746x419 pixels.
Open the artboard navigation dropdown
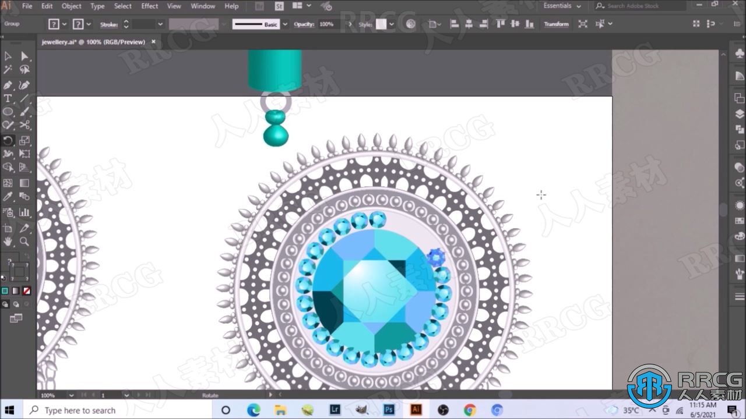coord(126,395)
